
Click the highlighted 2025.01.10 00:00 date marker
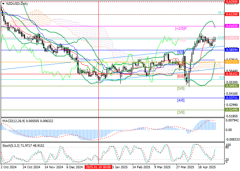coord(98,167)
